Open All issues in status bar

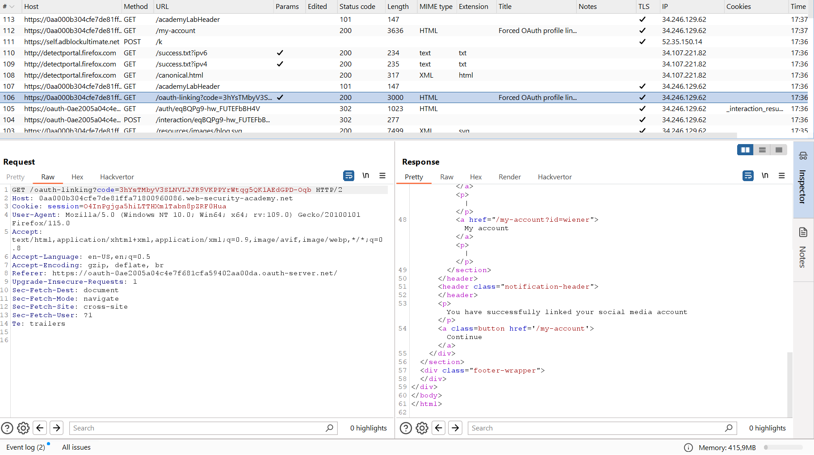[76, 447]
